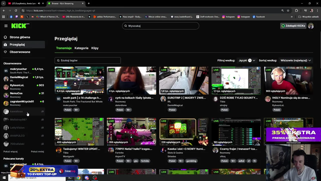This screenshot has width=321, height=181.
Task: Click the home icon beside Strona główna
Action: [x=5, y=37]
